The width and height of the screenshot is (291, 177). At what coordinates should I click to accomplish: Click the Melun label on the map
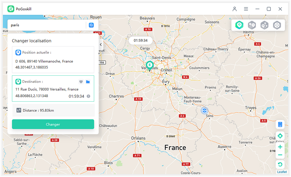(x=177, y=89)
